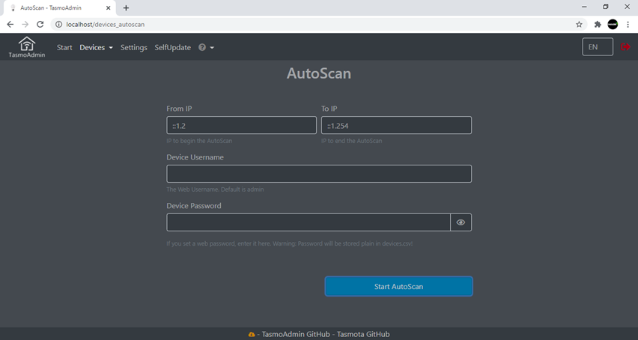638x340 pixels.
Task: Click the Start AutoScan button
Action: point(398,286)
